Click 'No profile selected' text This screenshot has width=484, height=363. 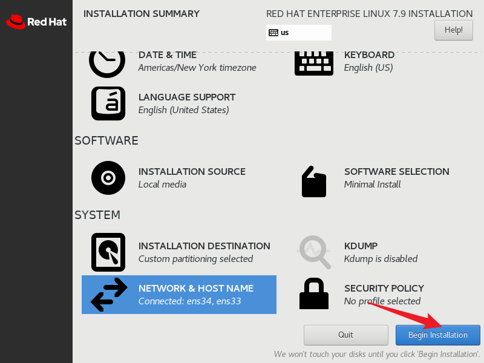[382, 301]
